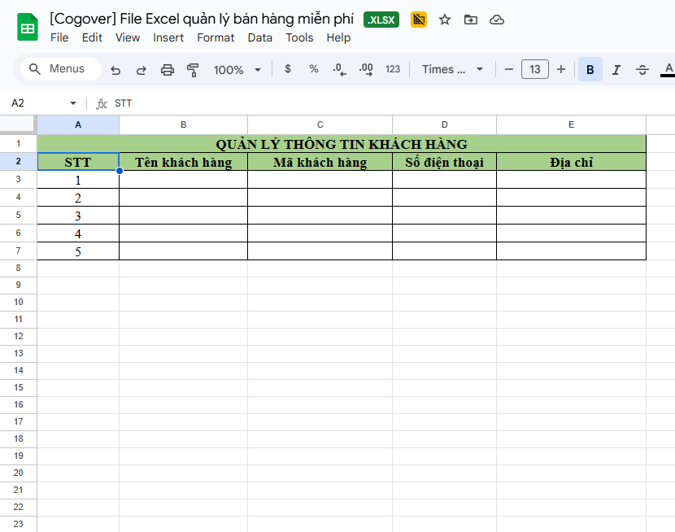The width and height of the screenshot is (675, 532).
Task: Open text color picker
Action: (668, 69)
